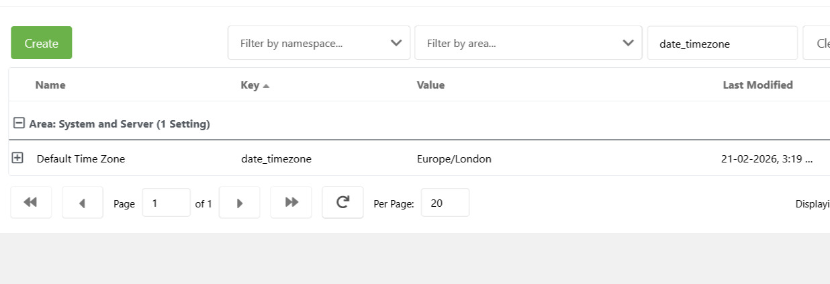Click the partially visible Clear filter button
Image resolution: width=830 pixels, height=284 pixels.
click(818, 43)
